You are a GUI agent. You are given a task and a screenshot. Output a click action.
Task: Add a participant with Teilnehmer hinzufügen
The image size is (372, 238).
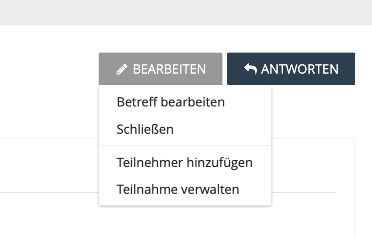pyautogui.click(x=185, y=163)
